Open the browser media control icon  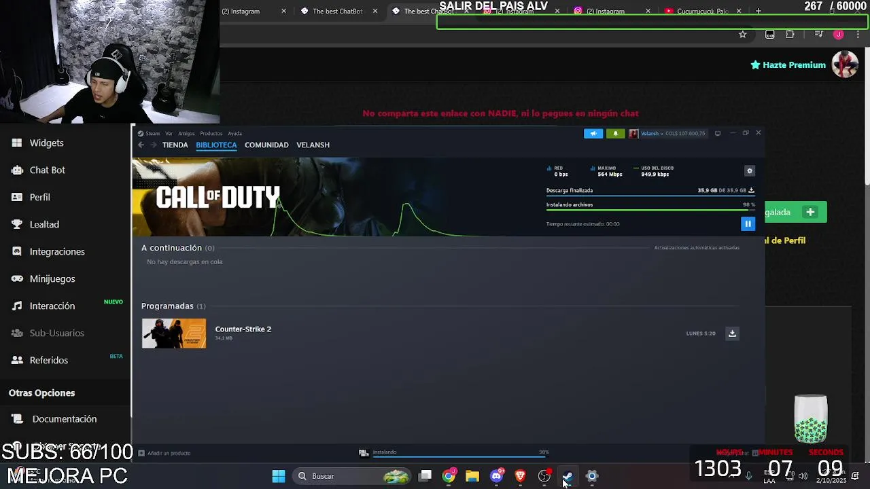[818, 35]
